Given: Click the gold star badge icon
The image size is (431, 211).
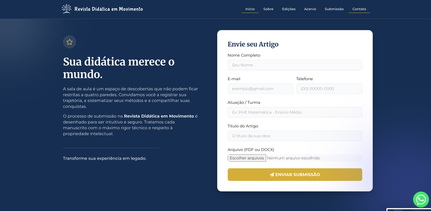Looking at the screenshot, I should coord(69,42).
